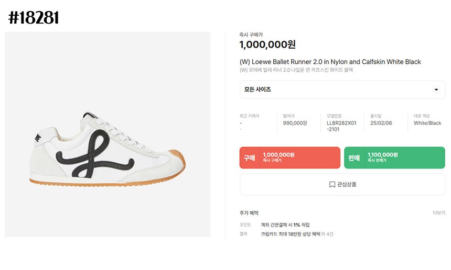The height and width of the screenshot is (270, 451).
Task: Click the dropdown arrow in 모든 사이즈
Action: [436, 90]
